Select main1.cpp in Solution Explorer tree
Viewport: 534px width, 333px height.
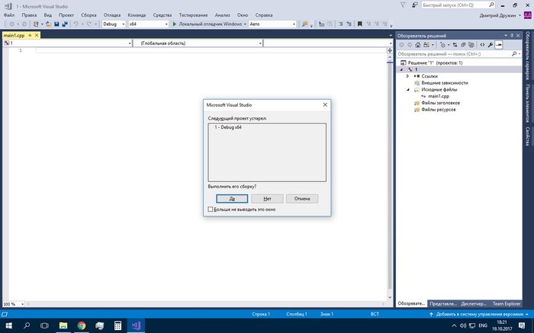439,96
